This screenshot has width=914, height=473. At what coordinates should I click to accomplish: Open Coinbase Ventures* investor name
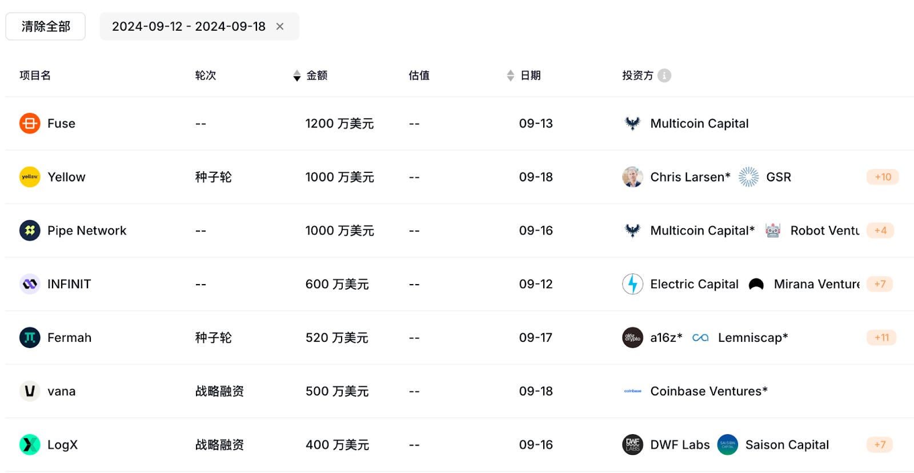point(709,391)
